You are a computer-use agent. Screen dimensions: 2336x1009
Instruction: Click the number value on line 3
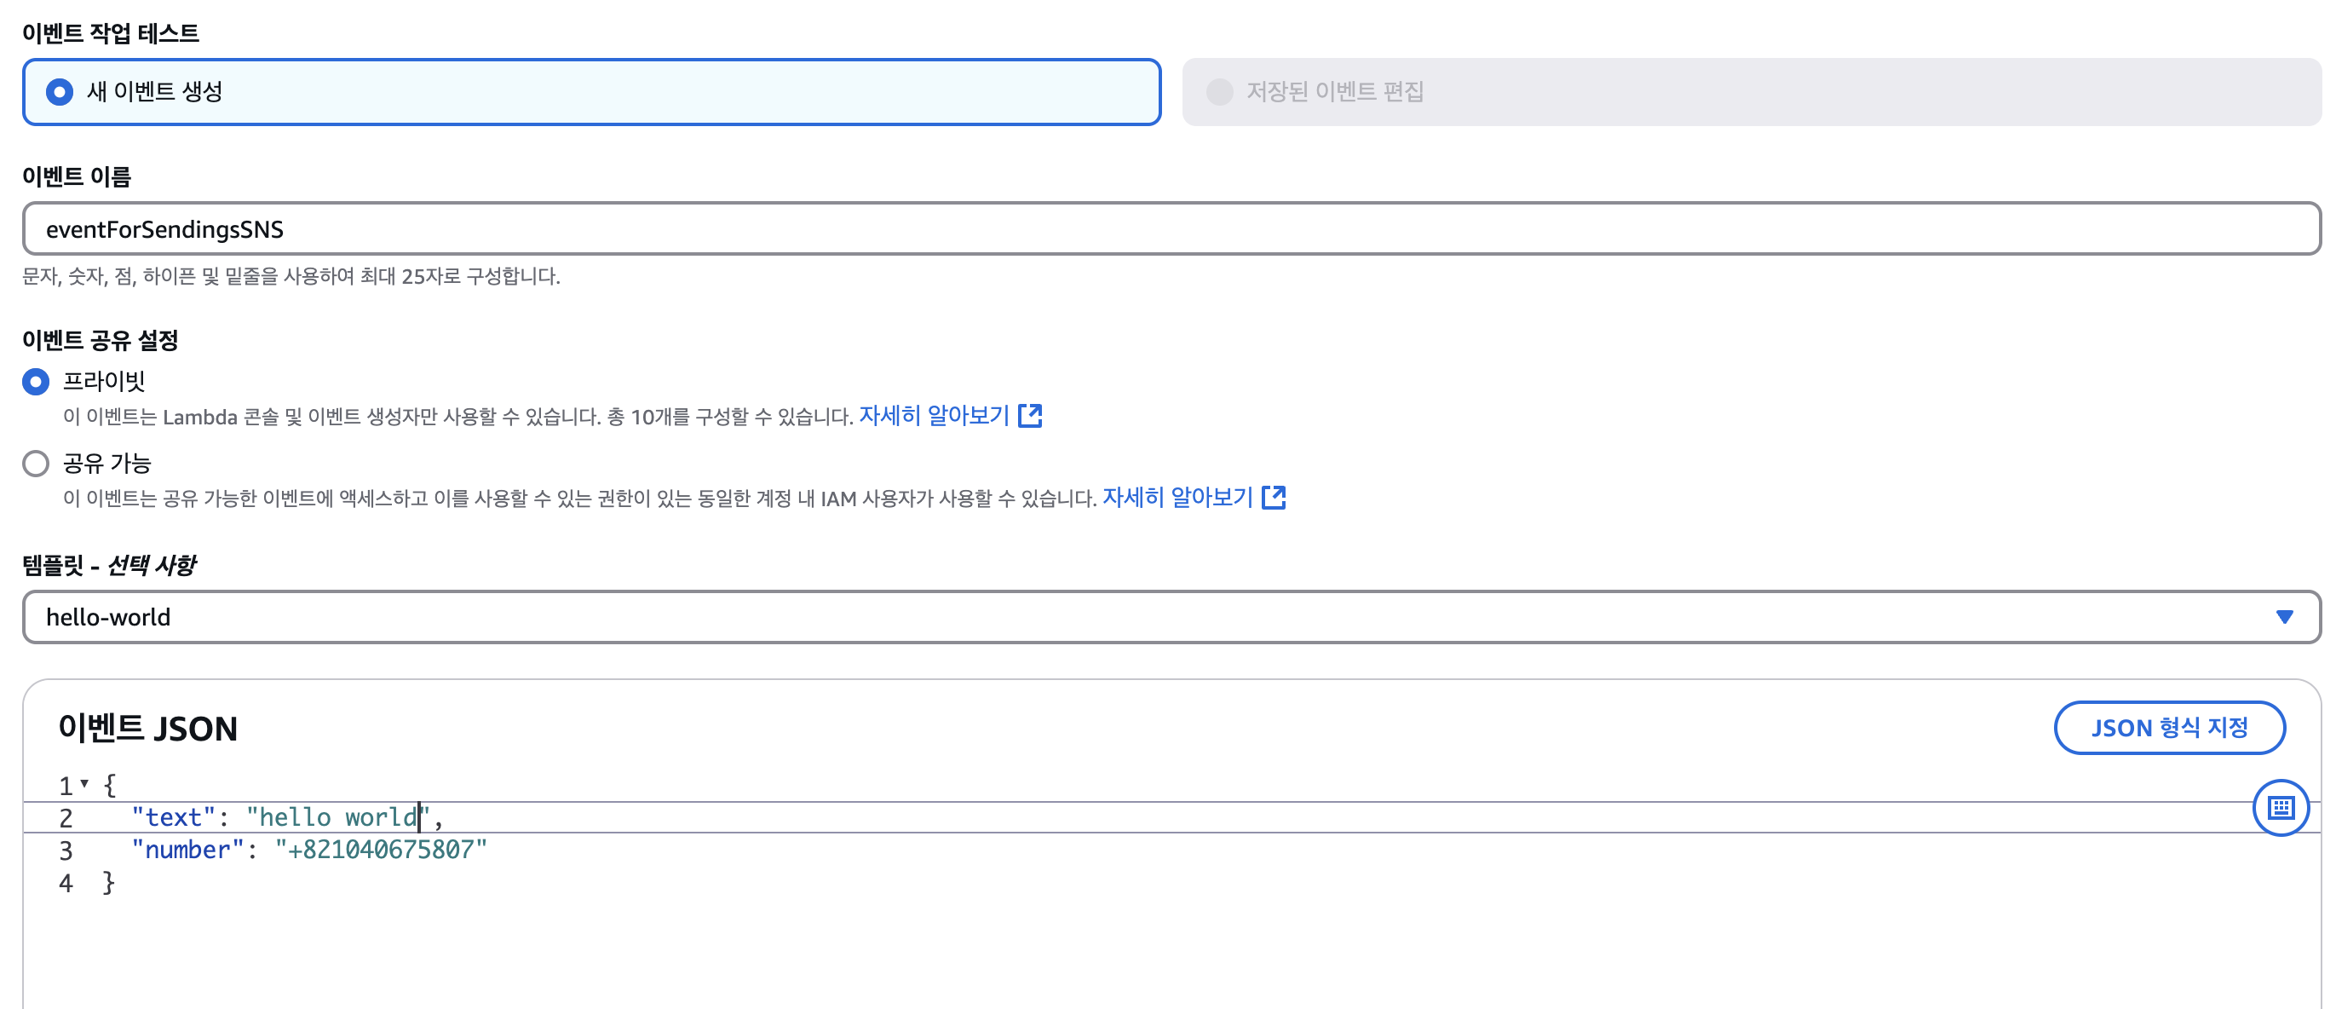pyautogui.click(x=381, y=850)
